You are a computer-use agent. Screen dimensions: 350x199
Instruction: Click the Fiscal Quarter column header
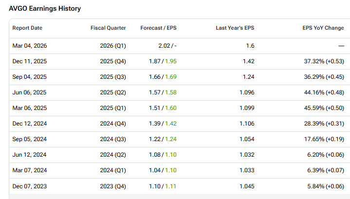pyautogui.click(x=108, y=28)
